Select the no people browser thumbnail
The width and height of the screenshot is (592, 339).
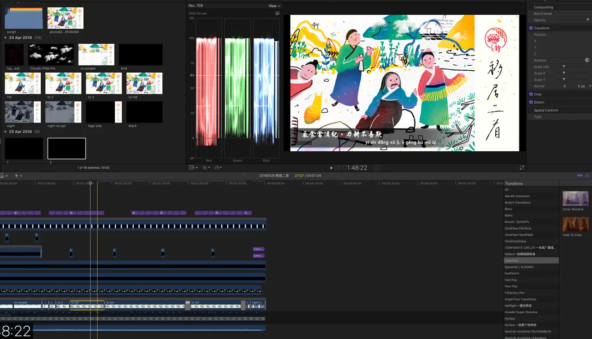(x=96, y=55)
